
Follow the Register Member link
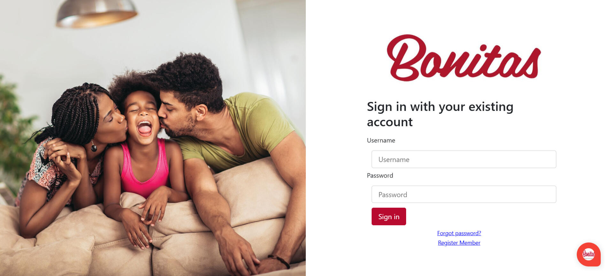(x=459, y=243)
